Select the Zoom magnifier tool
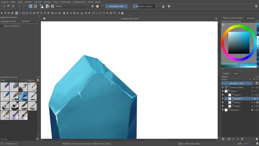This screenshot has height=146, width=259. pyautogui.click(x=119, y=13)
